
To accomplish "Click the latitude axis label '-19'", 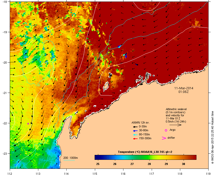I will pos(4,32).
